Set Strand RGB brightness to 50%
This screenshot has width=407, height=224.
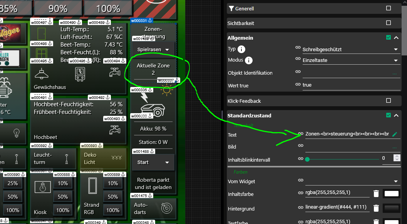pos(113,197)
